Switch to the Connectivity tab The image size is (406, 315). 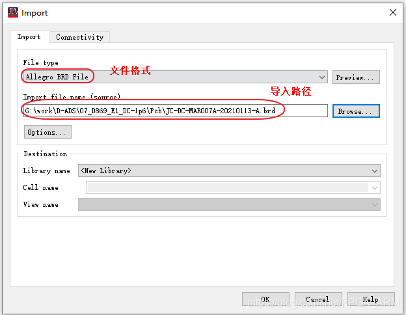pos(80,37)
